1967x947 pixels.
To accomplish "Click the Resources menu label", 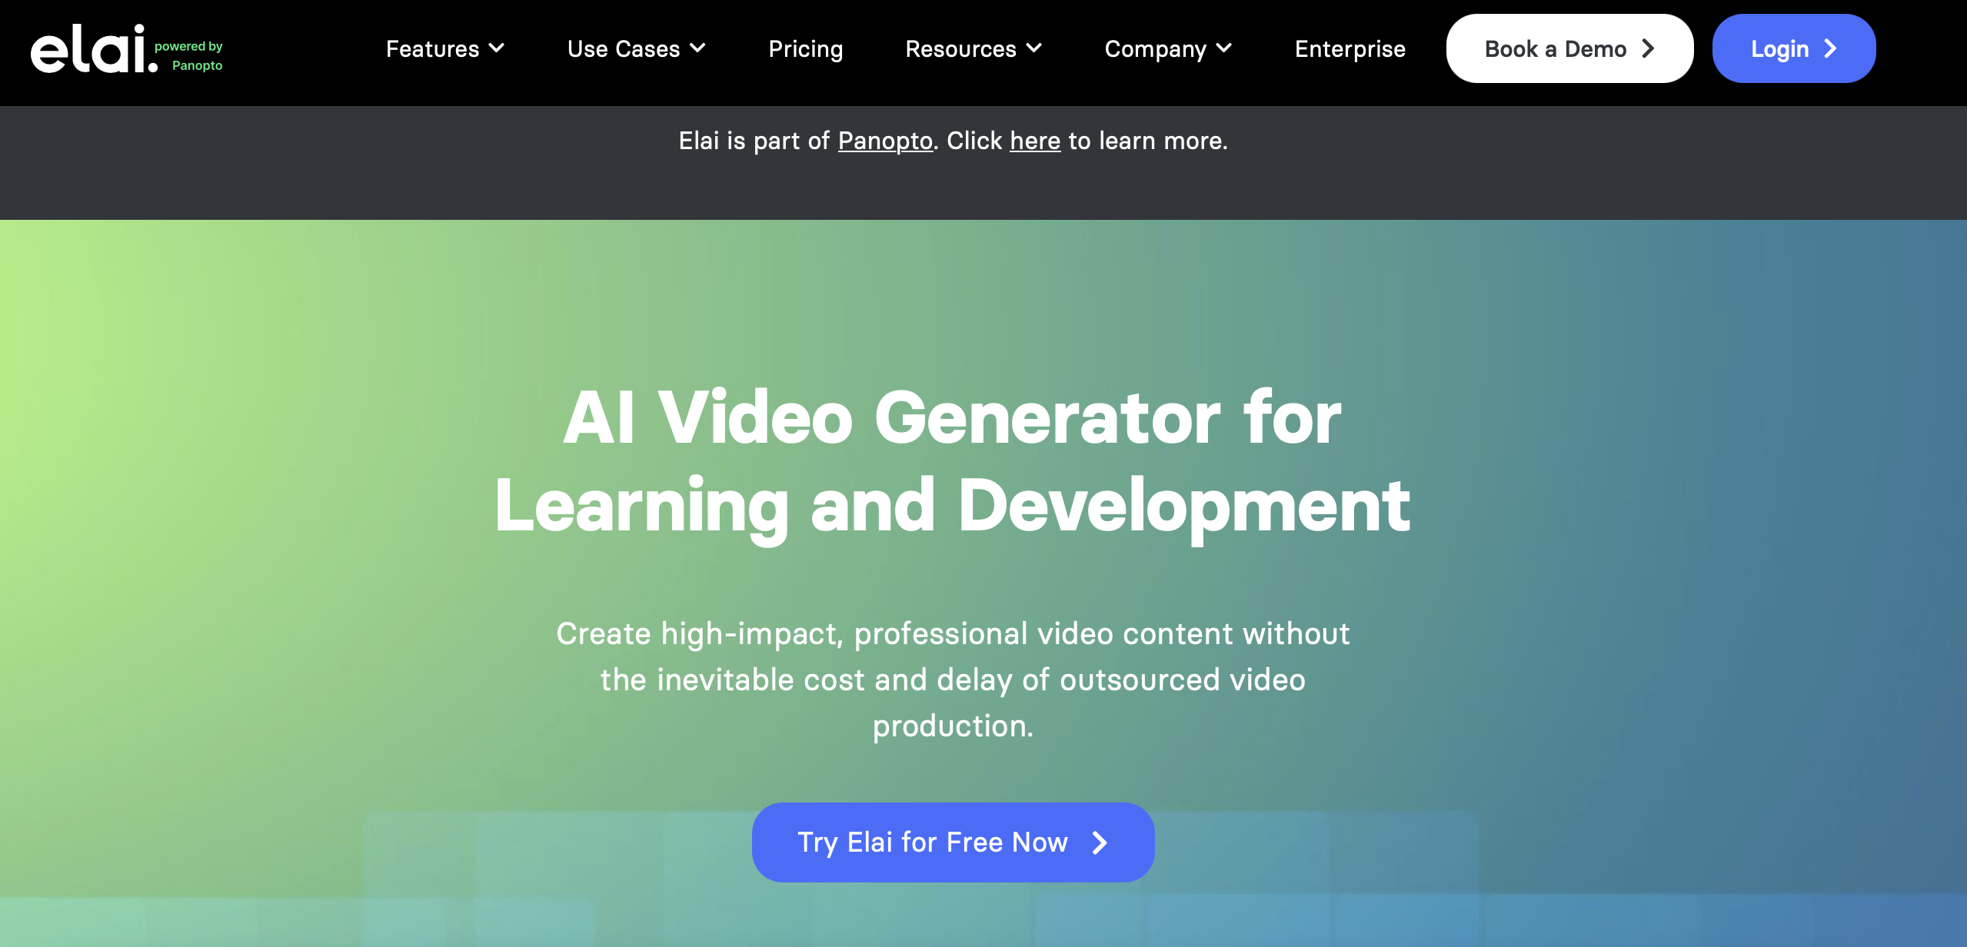I will [961, 48].
